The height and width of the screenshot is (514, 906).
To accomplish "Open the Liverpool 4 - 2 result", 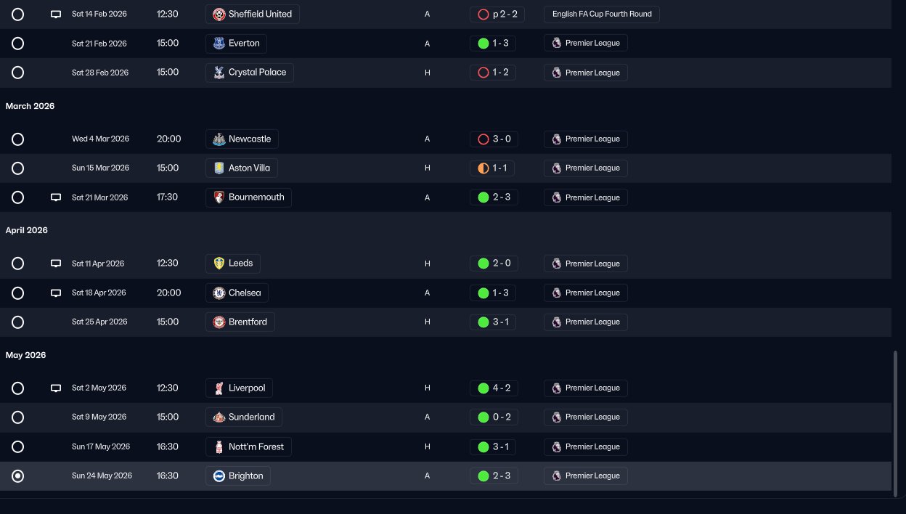I will click(494, 388).
